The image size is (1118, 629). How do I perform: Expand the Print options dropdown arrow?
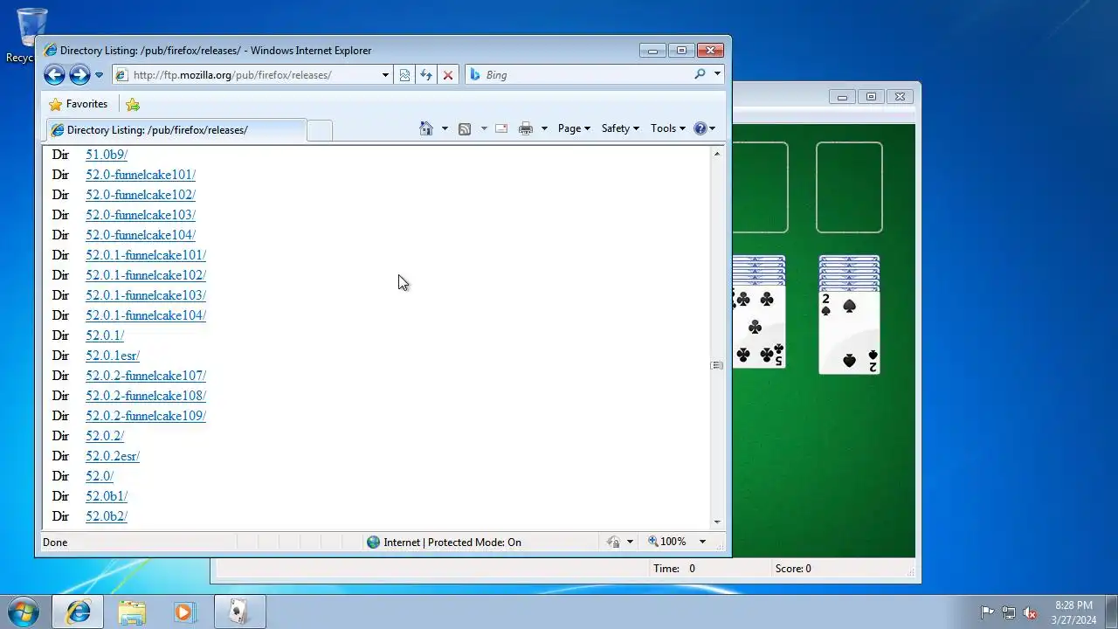[544, 128]
